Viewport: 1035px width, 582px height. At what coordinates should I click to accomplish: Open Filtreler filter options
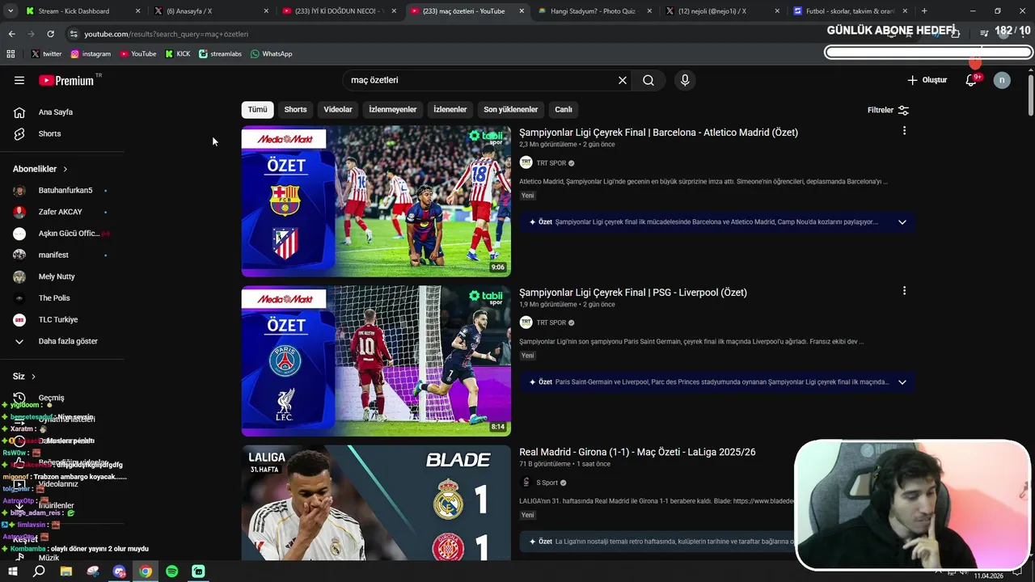pos(888,110)
